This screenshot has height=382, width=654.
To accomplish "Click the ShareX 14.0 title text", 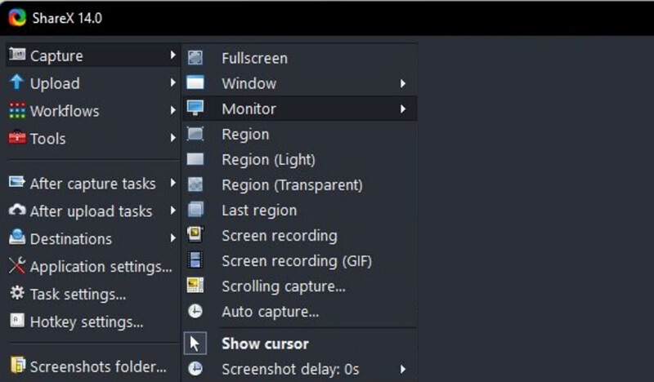I will pos(67,18).
